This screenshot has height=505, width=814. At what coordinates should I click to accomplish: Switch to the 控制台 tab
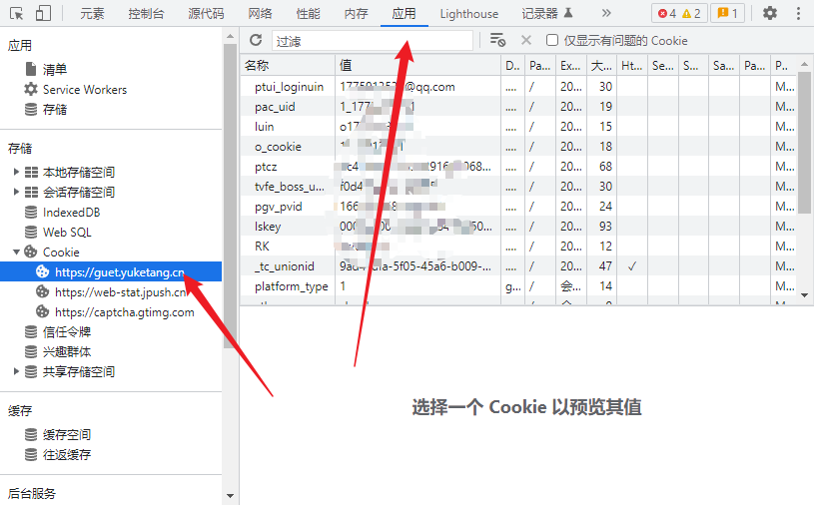click(147, 14)
